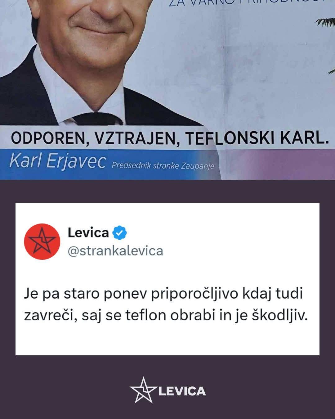Click the Predsednik stranke Zaupanje caption
Viewport: 335px width, 419px height.
163,165
